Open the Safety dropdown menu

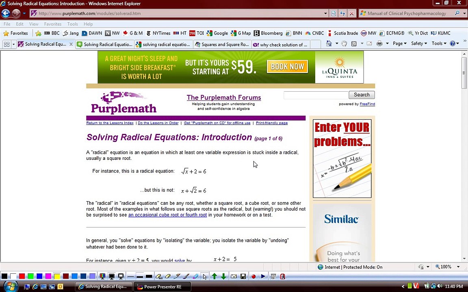pyautogui.click(x=419, y=43)
